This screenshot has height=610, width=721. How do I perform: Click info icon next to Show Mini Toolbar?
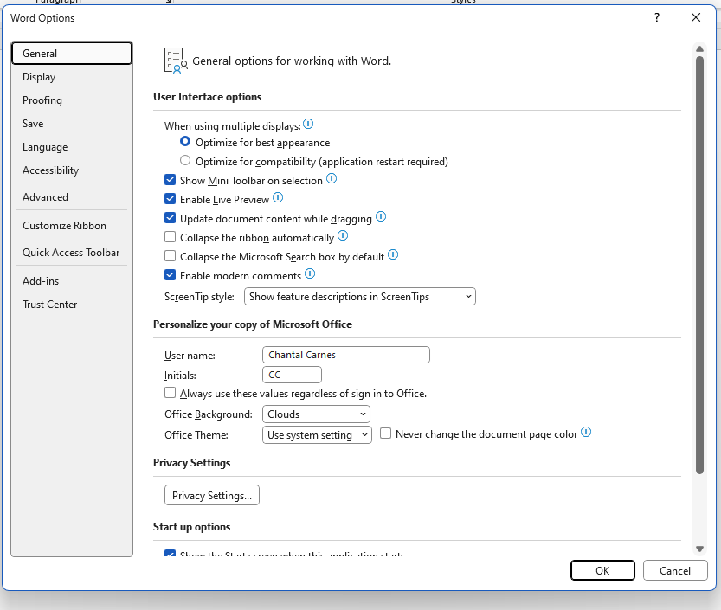pos(332,178)
